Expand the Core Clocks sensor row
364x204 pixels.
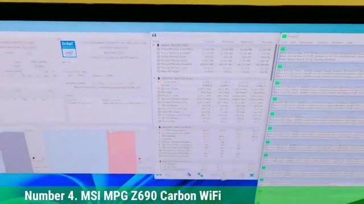click(x=159, y=89)
